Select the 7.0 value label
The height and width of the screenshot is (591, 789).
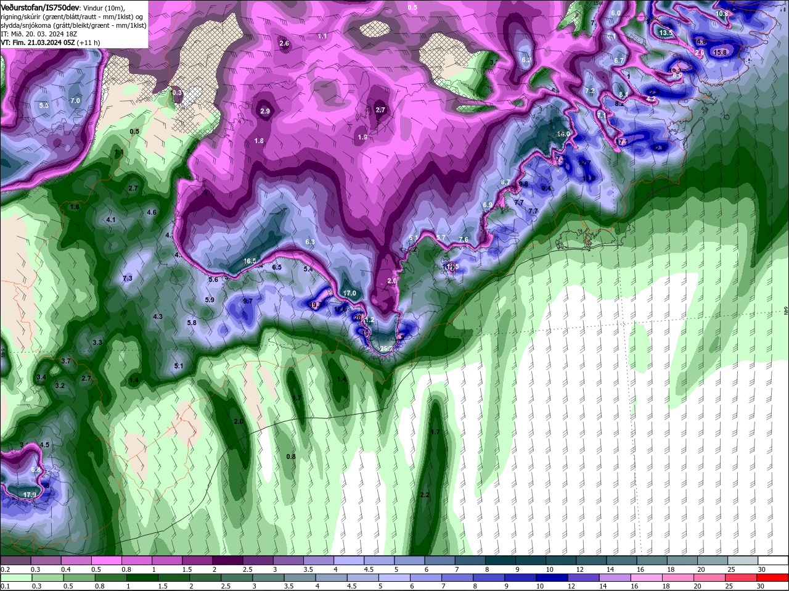75,101
